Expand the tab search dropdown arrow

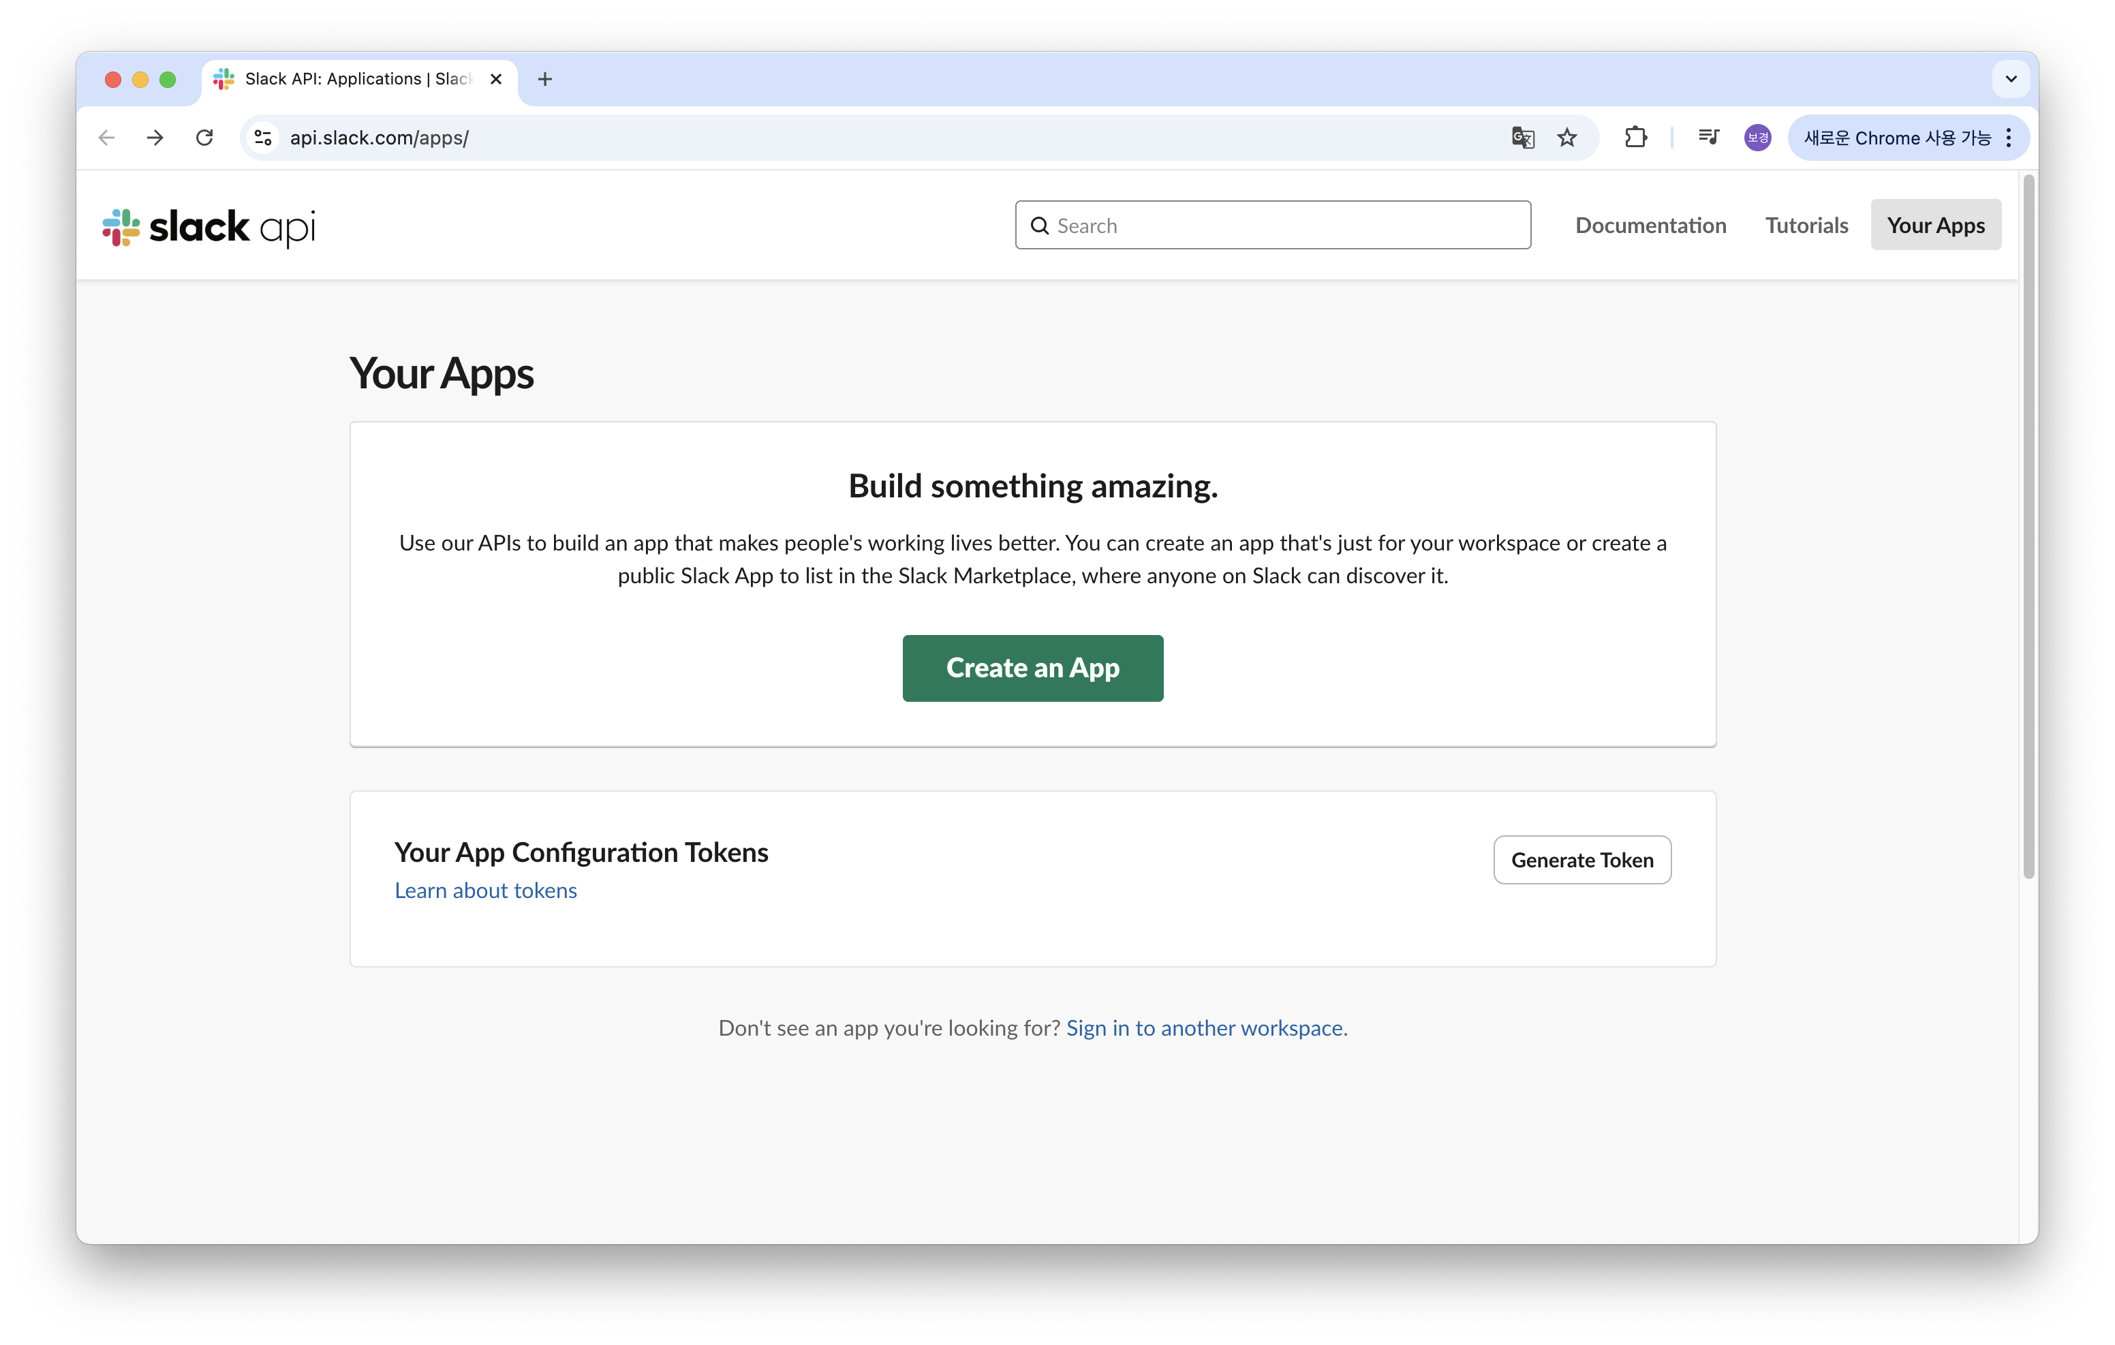coord(2011,79)
